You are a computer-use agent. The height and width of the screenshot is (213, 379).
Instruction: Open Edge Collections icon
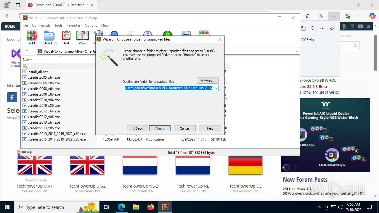pos(321,16)
